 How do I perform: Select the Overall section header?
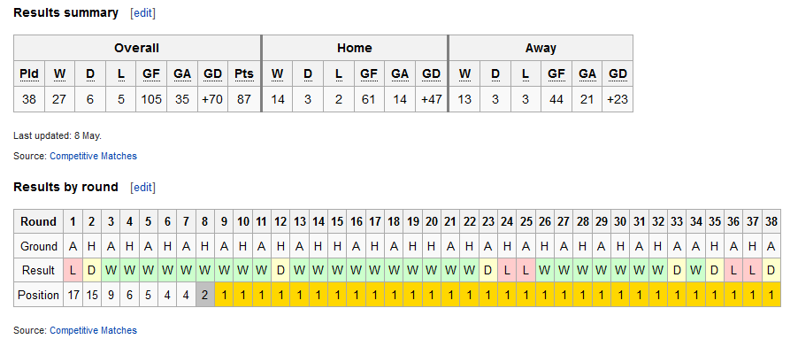(x=137, y=49)
